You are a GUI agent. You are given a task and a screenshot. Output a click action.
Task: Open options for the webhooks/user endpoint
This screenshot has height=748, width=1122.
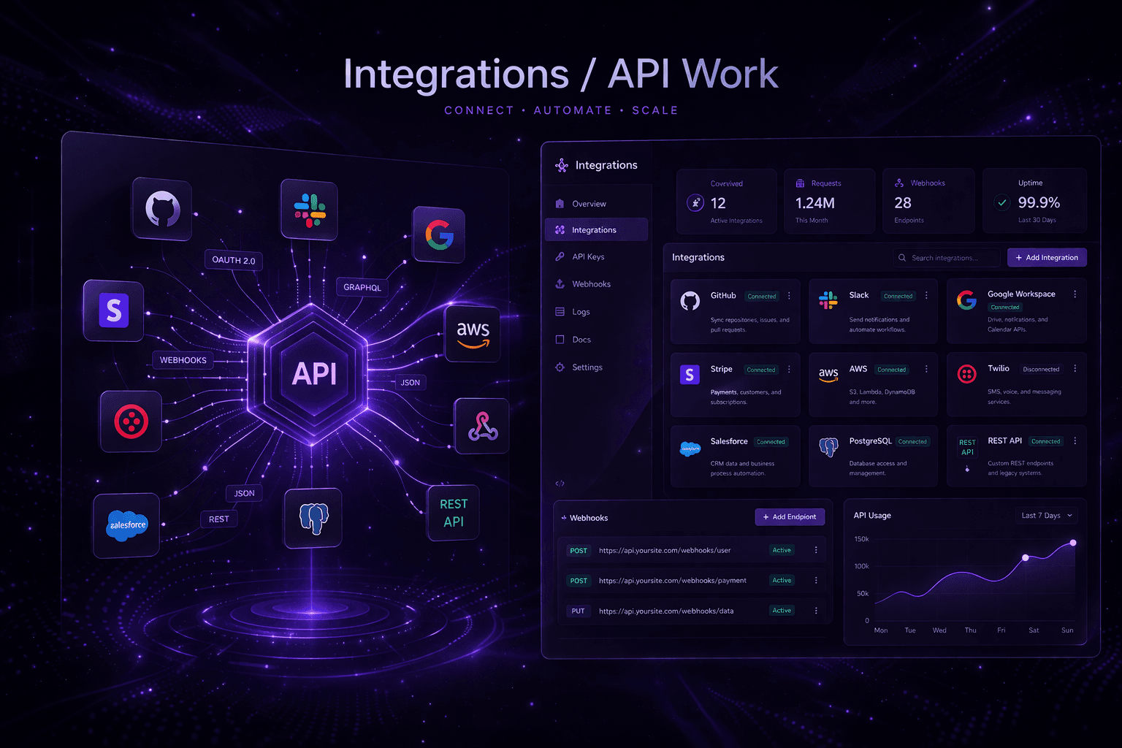pyautogui.click(x=816, y=550)
